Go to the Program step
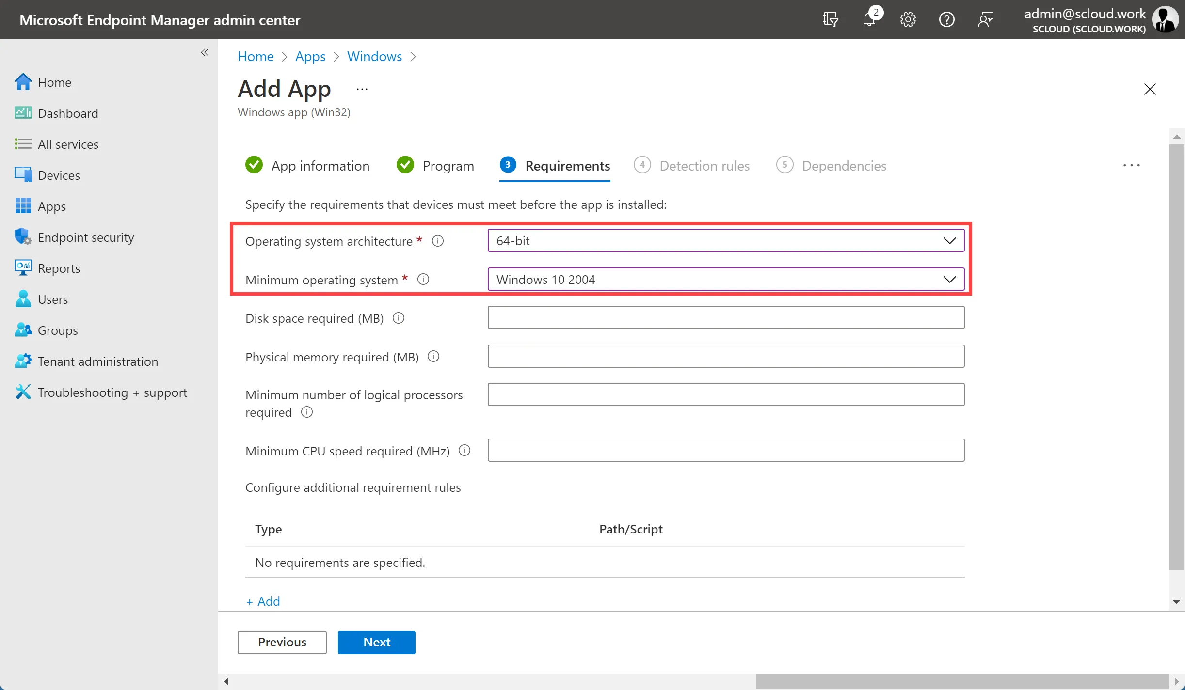 [x=435, y=166]
